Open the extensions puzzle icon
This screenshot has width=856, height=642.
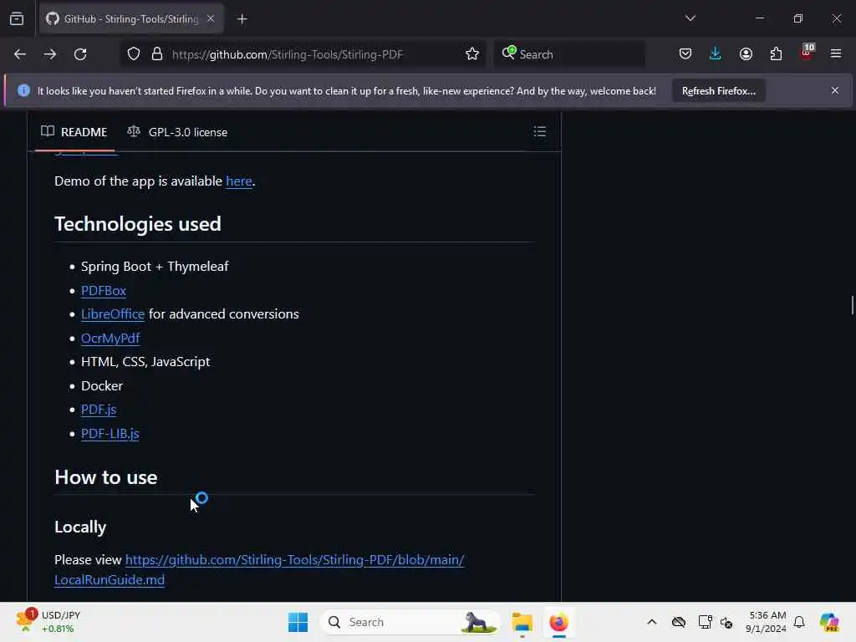tap(776, 54)
